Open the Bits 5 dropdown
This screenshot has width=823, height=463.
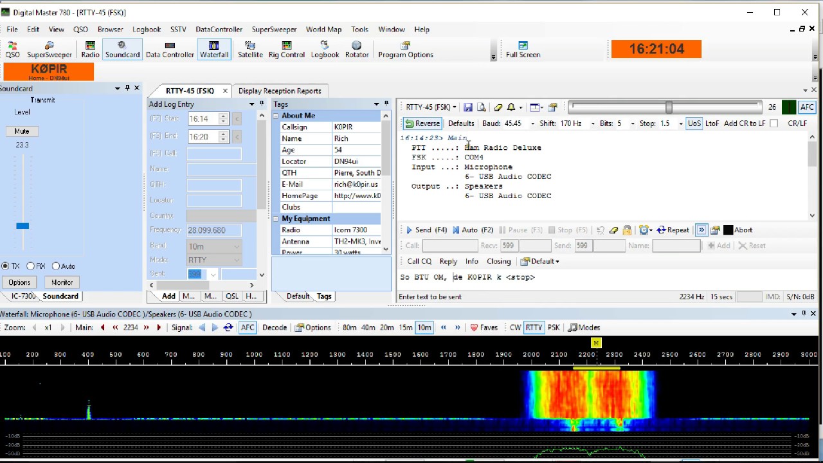point(632,123)
